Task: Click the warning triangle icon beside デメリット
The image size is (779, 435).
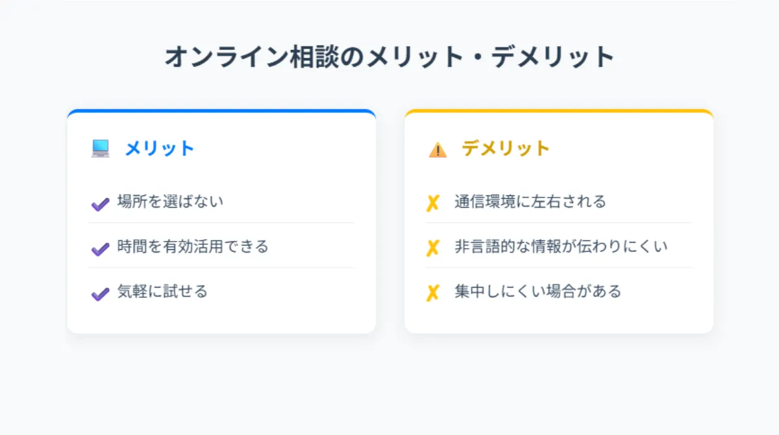Action: [438, 150]
